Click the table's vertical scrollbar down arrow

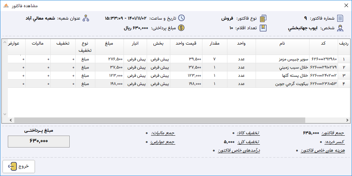5,114
